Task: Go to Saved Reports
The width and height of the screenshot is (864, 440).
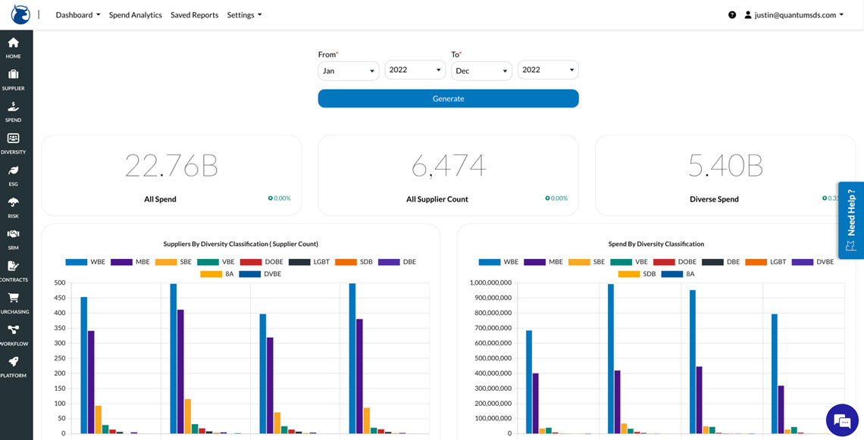Action: [194, 15]
